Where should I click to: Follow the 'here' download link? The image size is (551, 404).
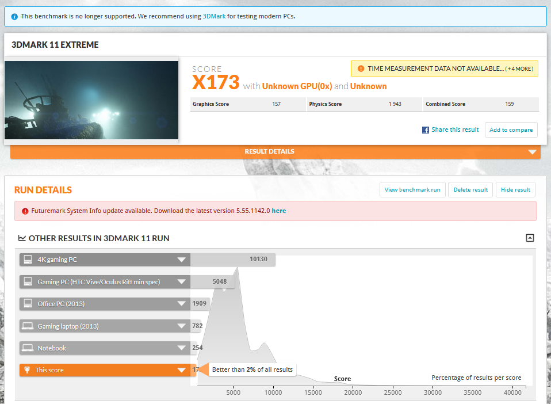(x=278, y=211)
